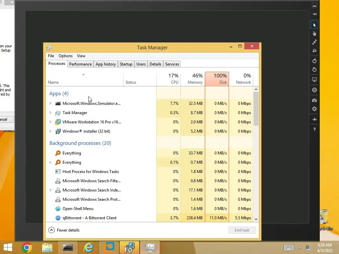339x254 pixels.
Task: Expand the second Everything process row
Action: (x=50, y=162)
